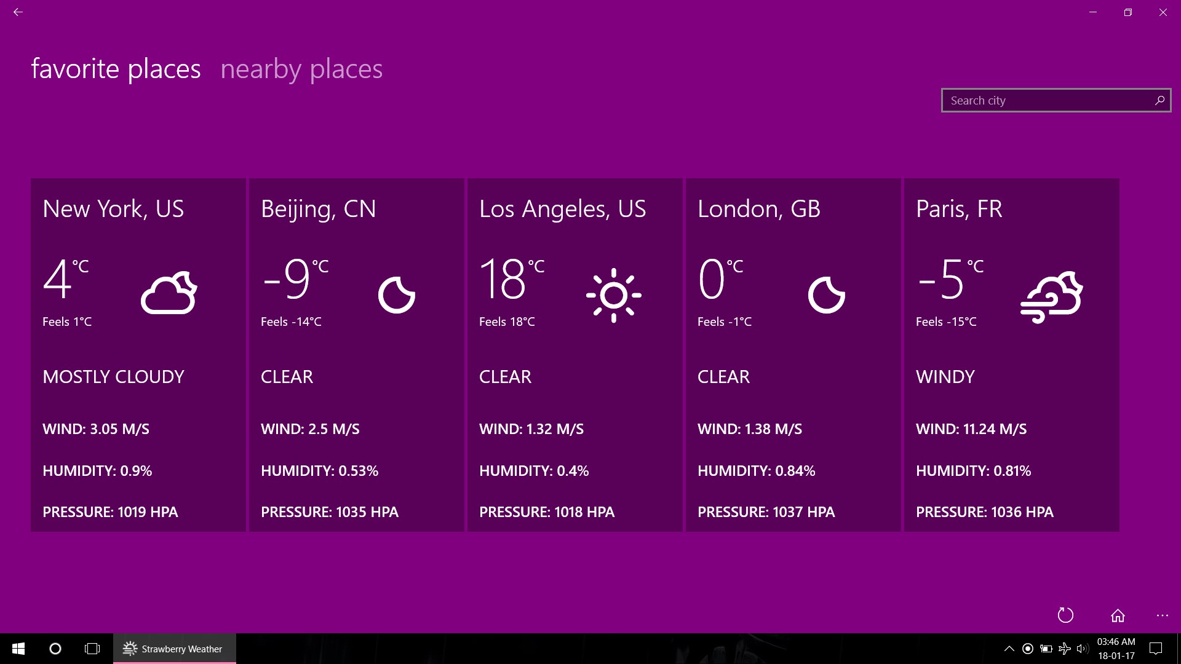This screenshot has height=664, width=1181.
Task: Click the magnifier icon in the search box
Action: click(x=1160, y=100)
